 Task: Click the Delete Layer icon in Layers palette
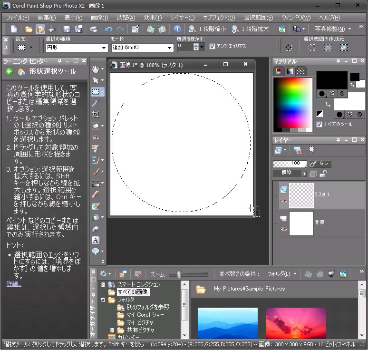click(298, 150)
